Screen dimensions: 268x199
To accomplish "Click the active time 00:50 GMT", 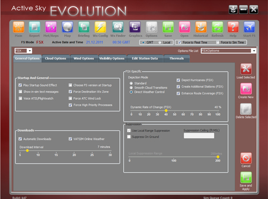I will (121, 42).
